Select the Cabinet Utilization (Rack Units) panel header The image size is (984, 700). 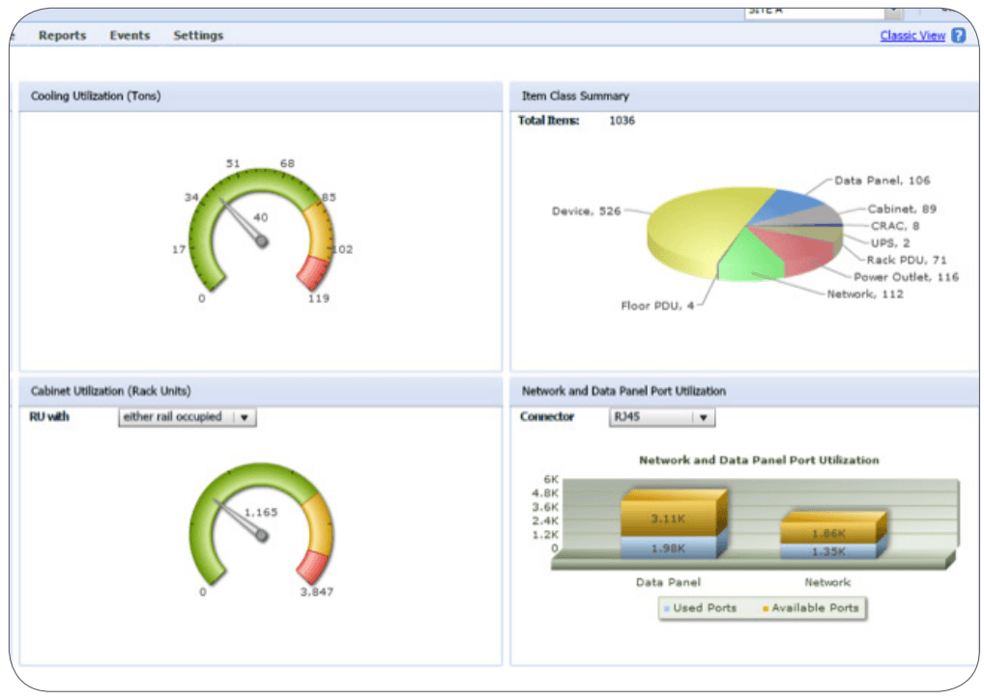coord(260,391)
